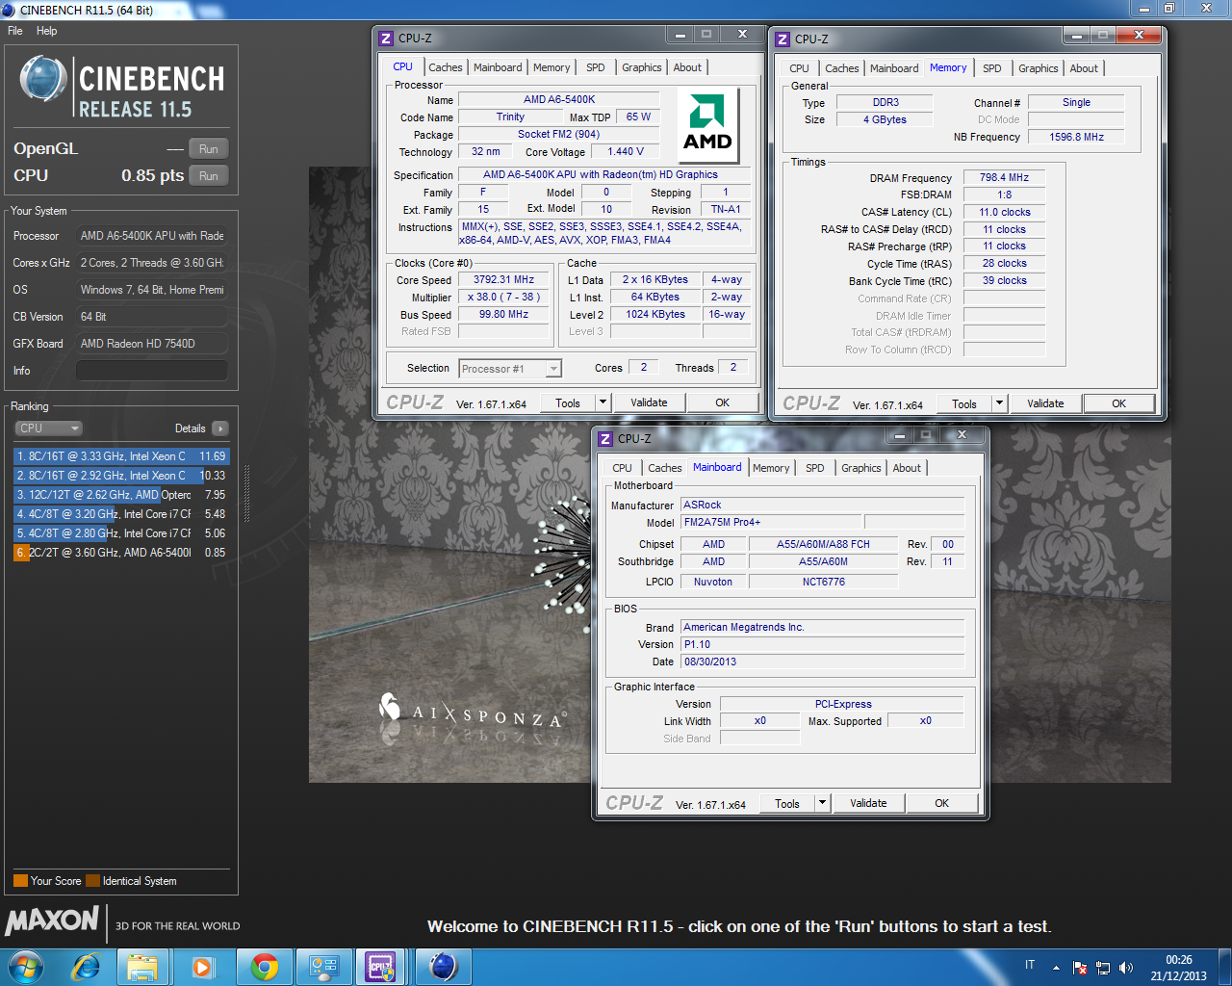The image size is (1232, 986).
Task: Open the Help menu in Cinebench
Action: point(46,31)
